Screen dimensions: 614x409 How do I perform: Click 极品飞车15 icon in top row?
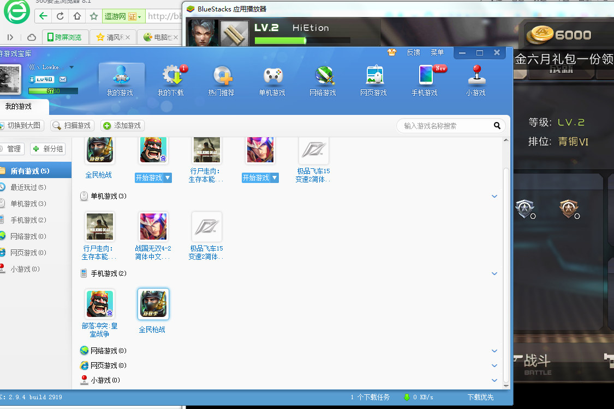(313, 150)
